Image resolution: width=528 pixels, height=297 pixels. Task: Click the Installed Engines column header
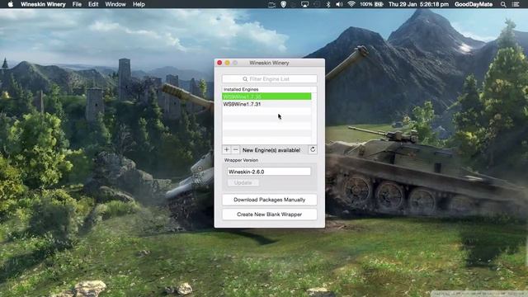(x=270, y=89)
